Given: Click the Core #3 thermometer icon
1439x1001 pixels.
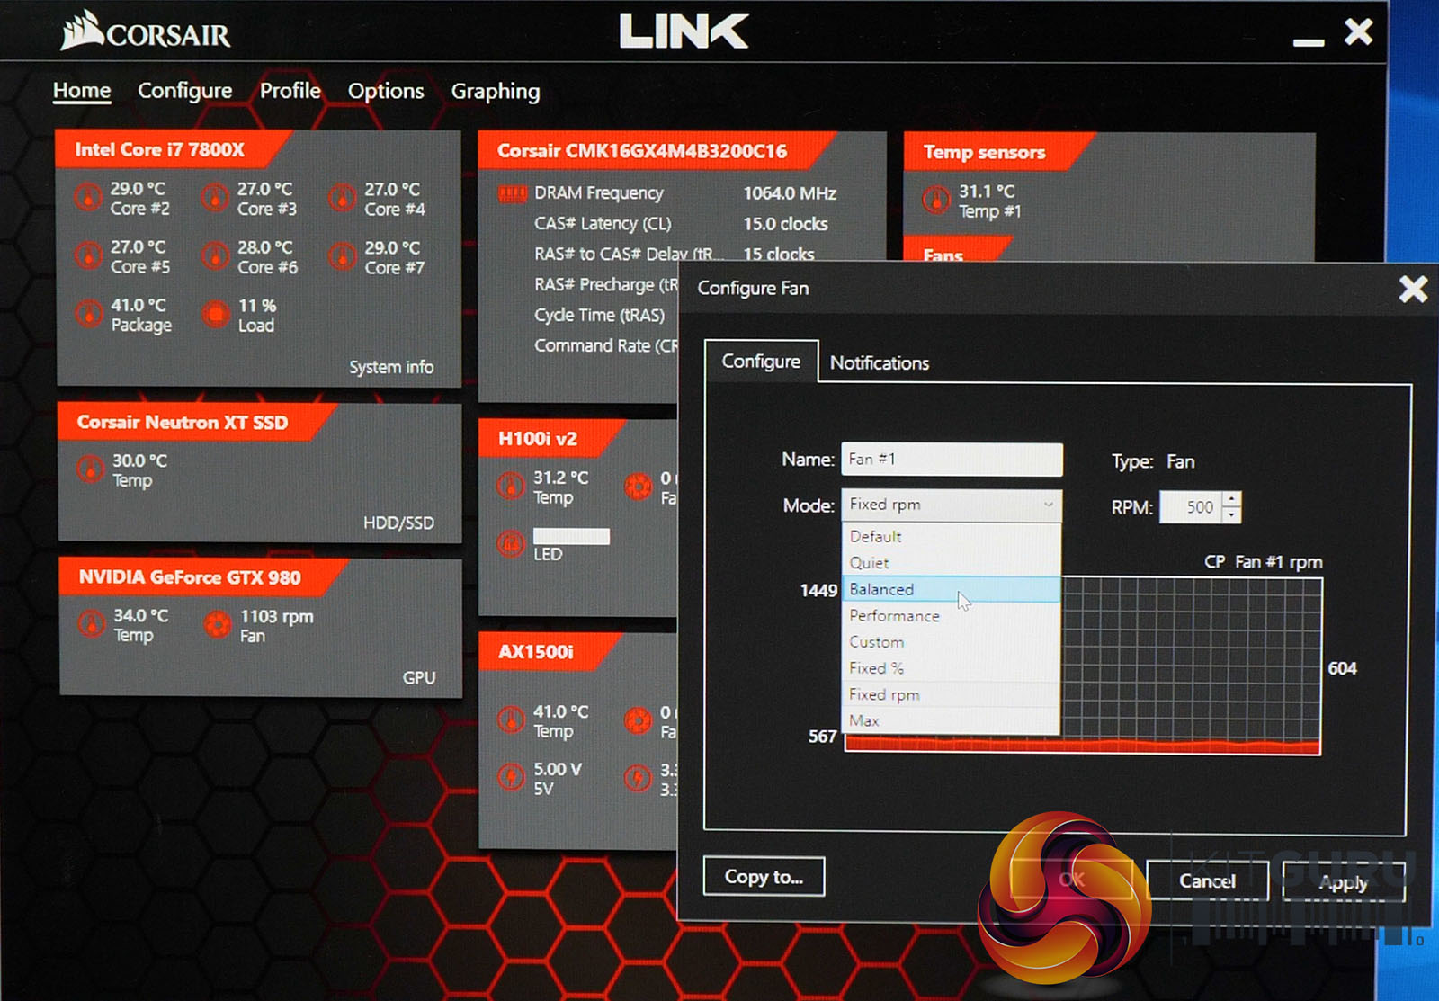Looking at the screenshot, I should pyautogui.click(x=215, y=197).
